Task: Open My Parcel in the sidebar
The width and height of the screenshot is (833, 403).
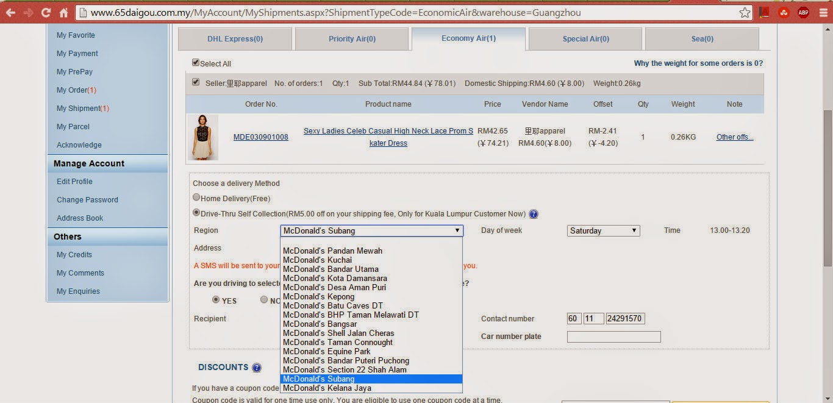Action: [x=73, y=127]
